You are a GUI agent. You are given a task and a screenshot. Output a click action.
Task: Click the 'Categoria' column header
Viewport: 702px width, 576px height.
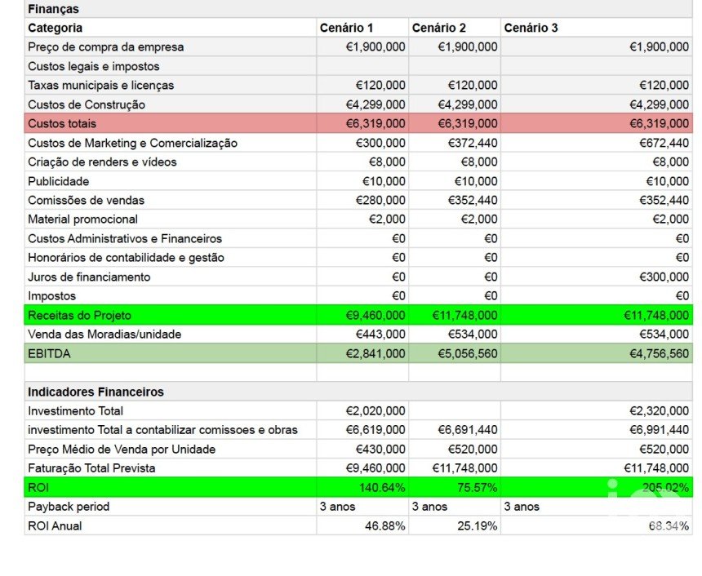[x=55, y=28]
